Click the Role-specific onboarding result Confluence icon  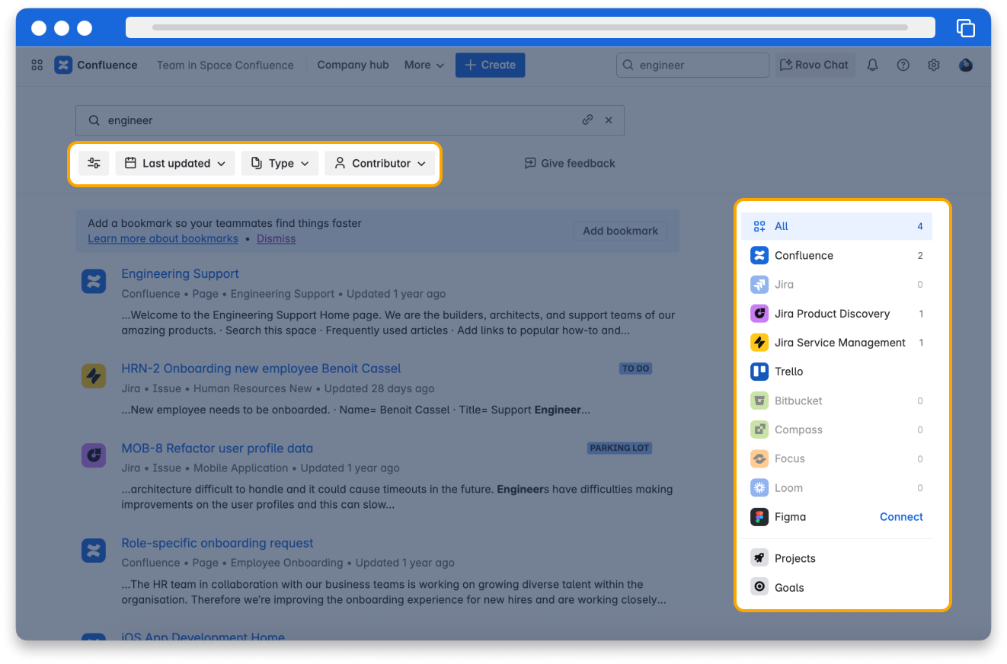(x=94, y=550)
